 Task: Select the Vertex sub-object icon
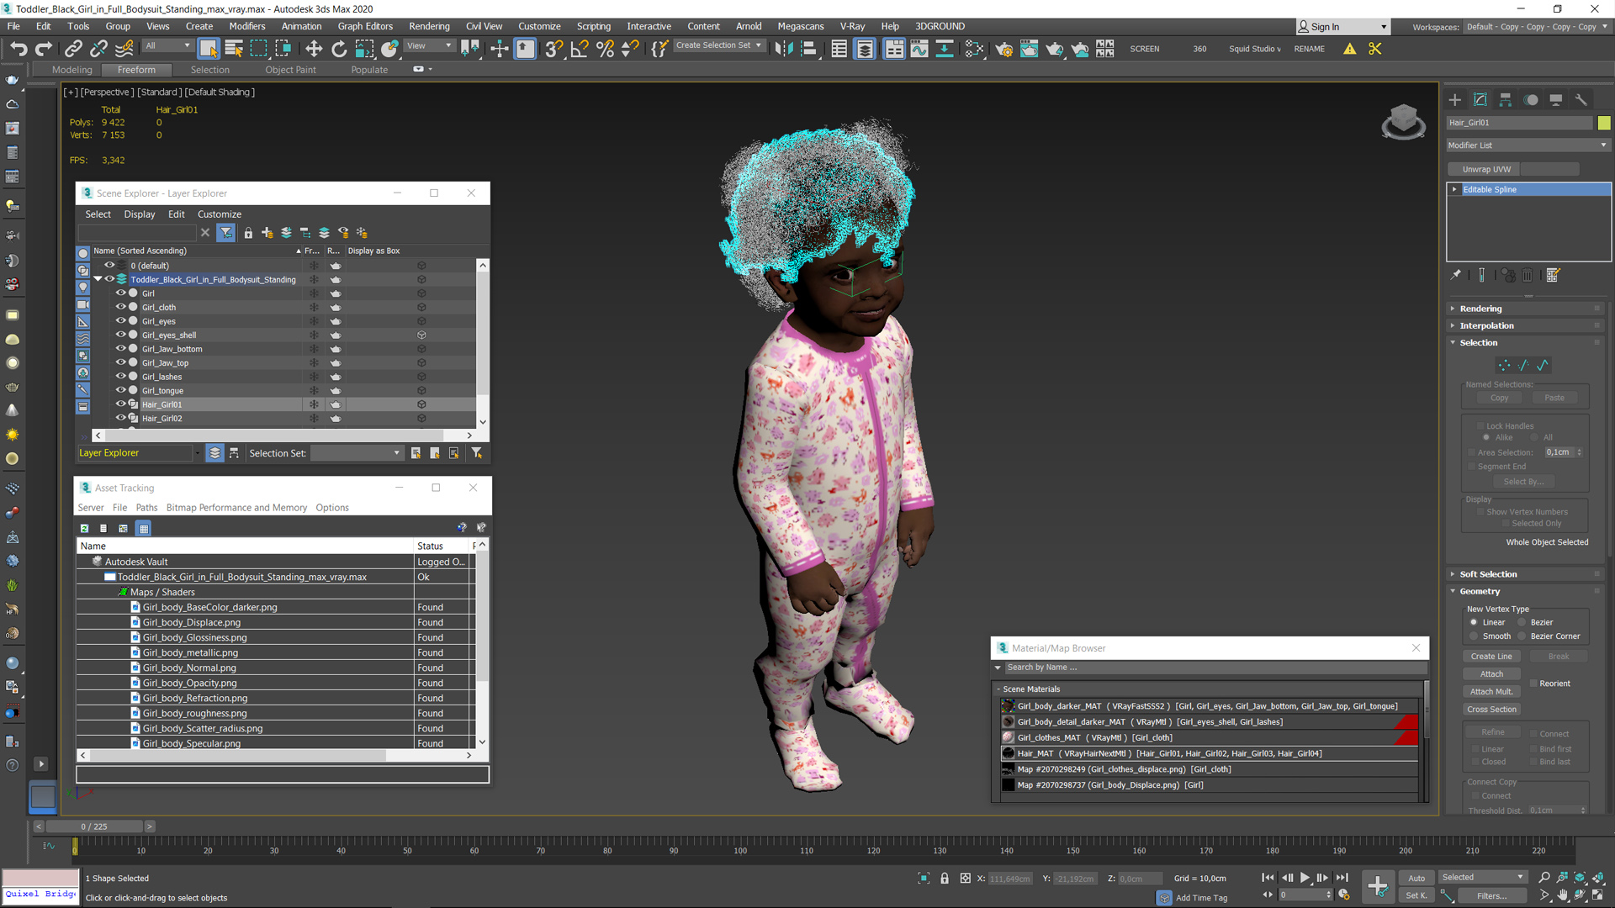point(1504,365)
